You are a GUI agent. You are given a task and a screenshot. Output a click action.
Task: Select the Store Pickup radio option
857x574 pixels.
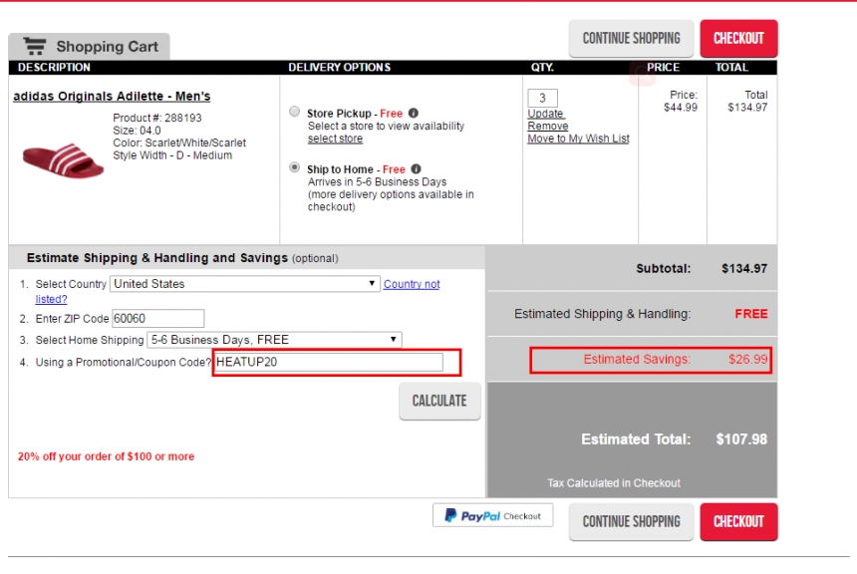click(x=294, y=113)
